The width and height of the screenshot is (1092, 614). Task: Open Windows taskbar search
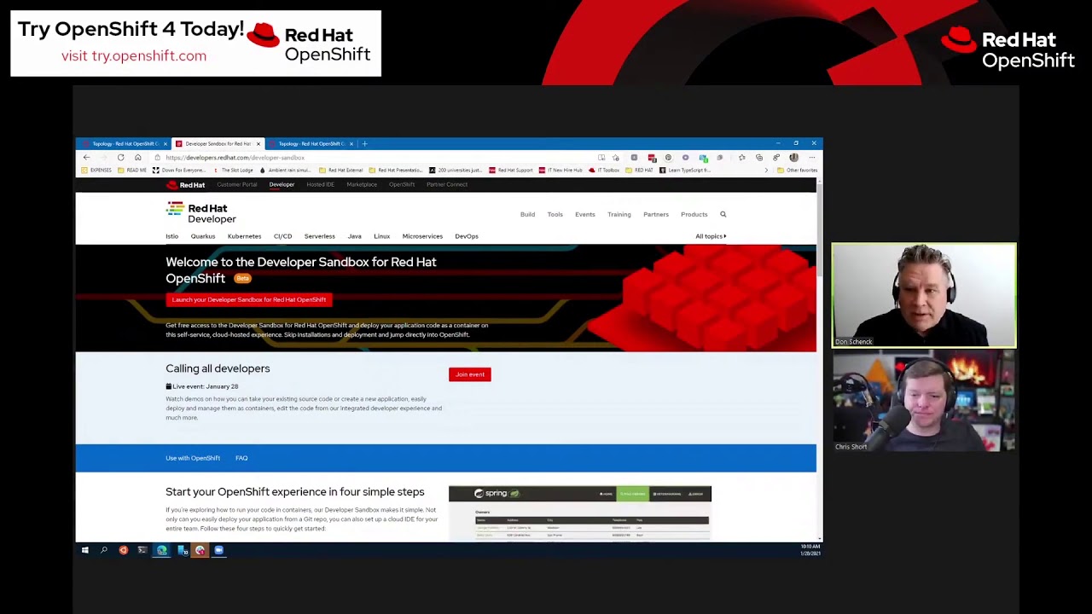[104, 550]
